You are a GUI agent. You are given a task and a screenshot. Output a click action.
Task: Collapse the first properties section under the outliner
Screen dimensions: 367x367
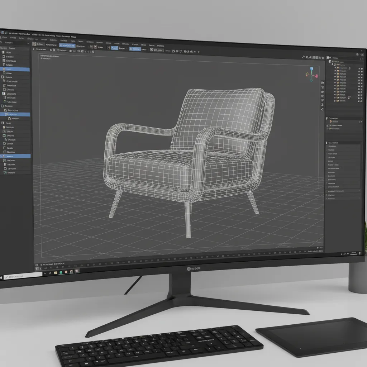pyautogui.click(x=327, y=118)
